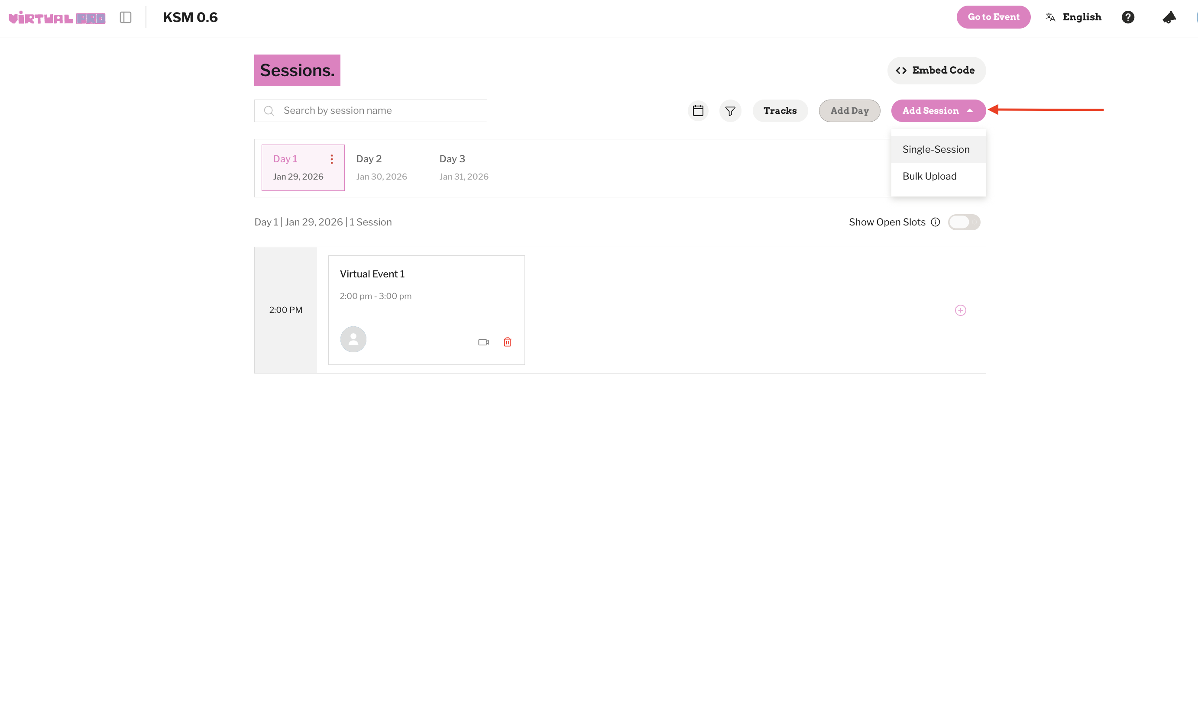Switch to the Day 1 tab

(x=303, y=167)
